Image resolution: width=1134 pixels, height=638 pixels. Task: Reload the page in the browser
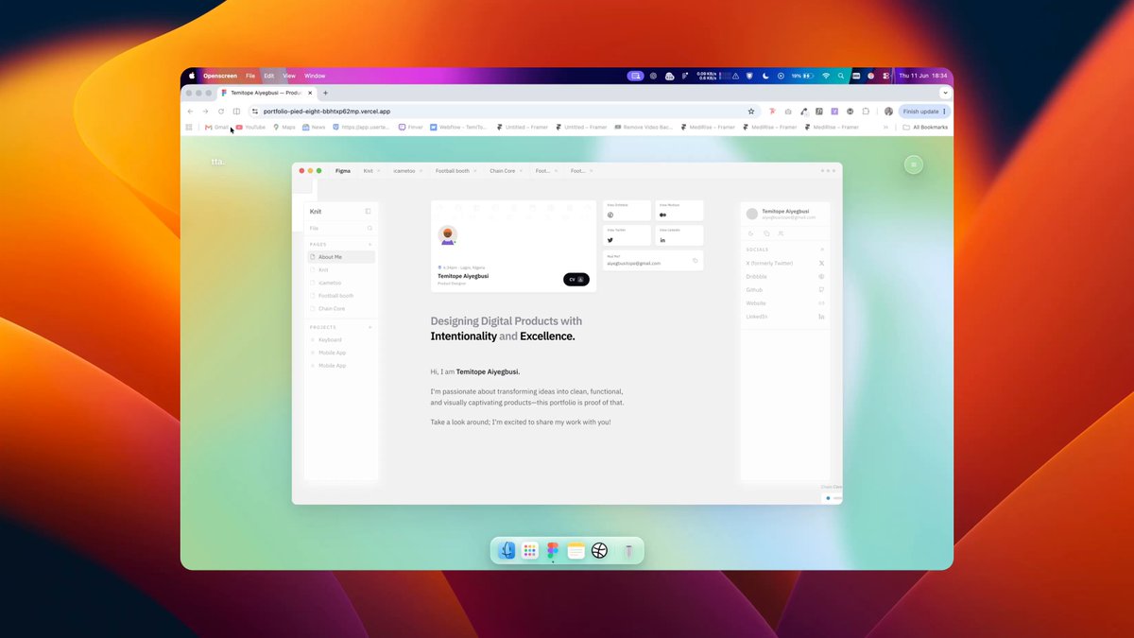click(x=221, y=112)
